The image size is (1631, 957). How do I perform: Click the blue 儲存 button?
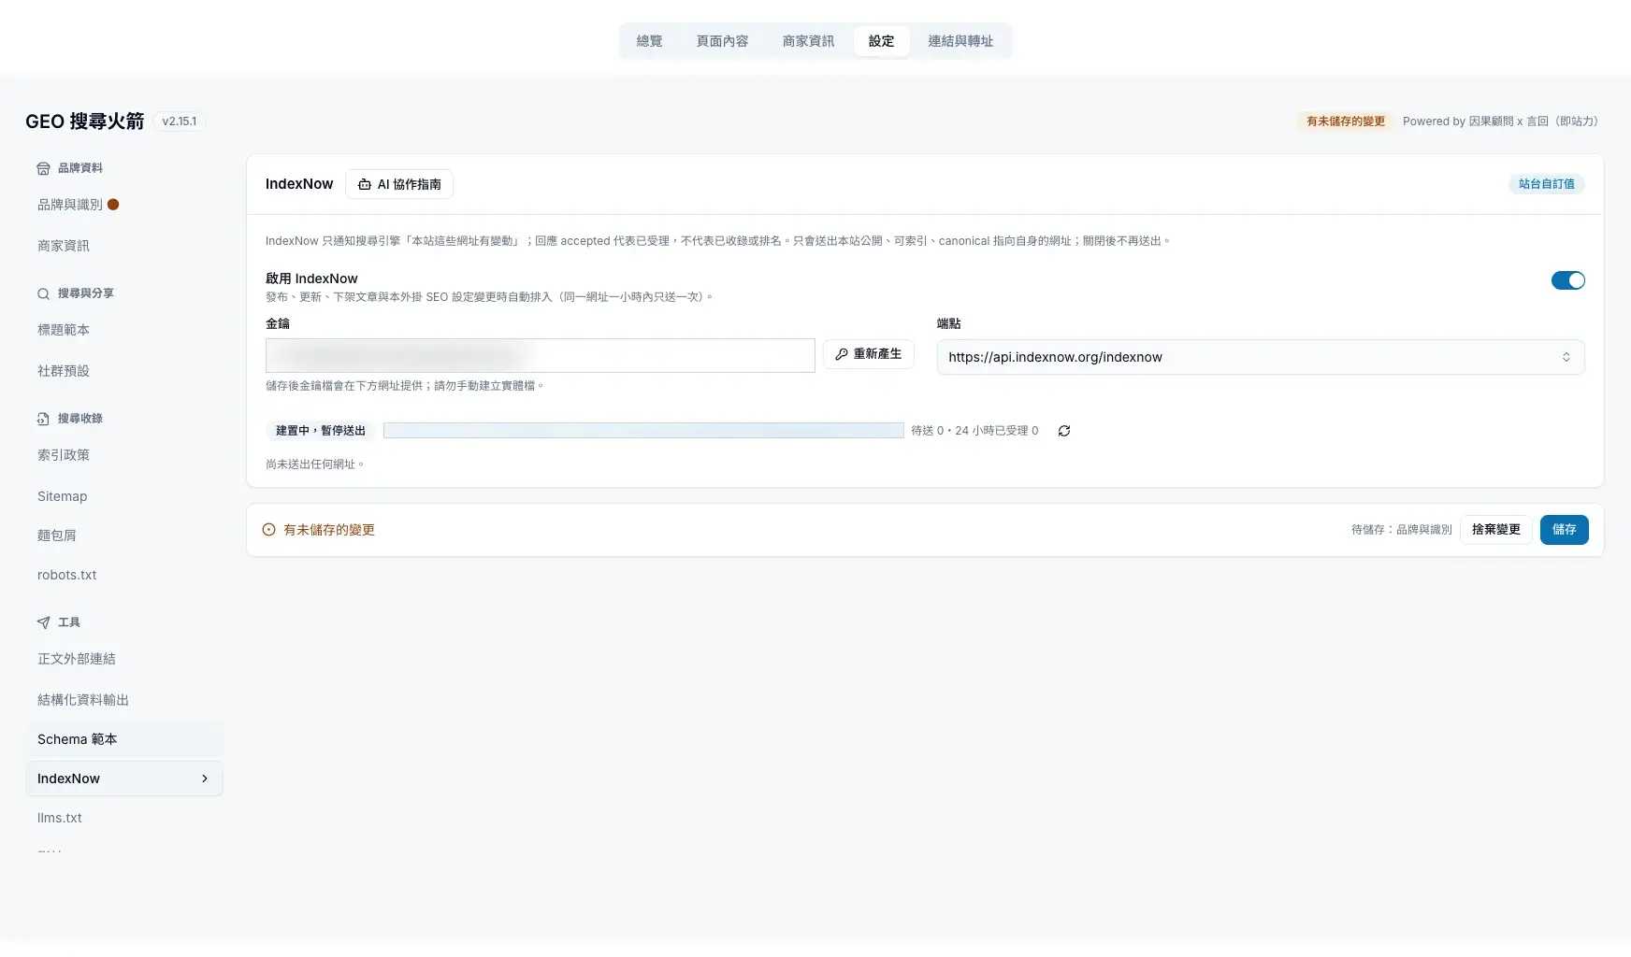[1564, 530]
